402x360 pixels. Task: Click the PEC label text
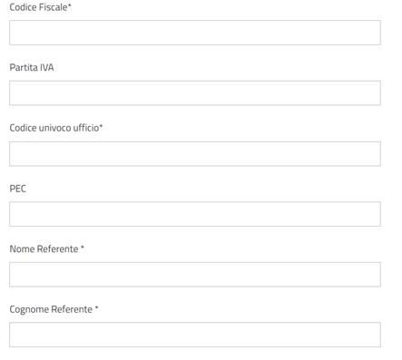[18, 189]
